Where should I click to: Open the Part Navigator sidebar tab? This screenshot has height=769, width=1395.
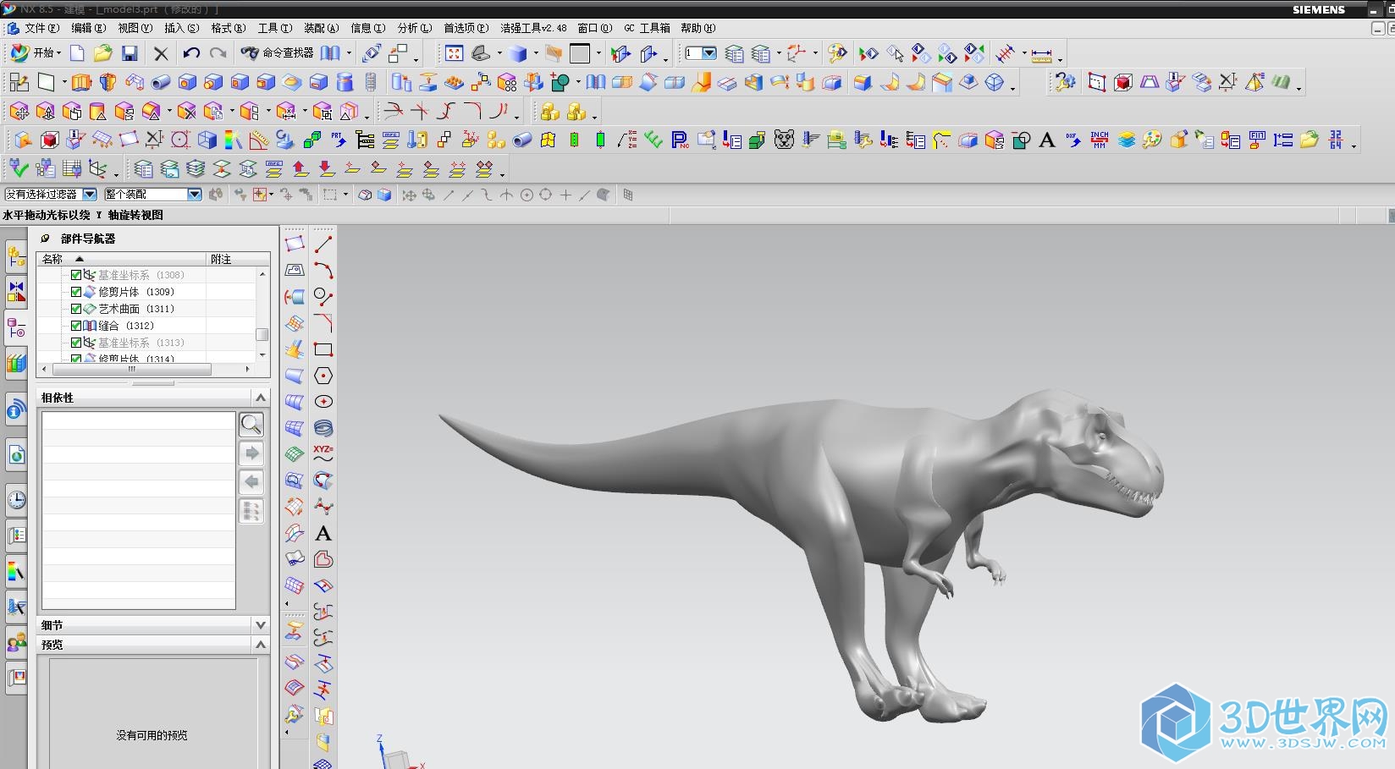point(16,328)
